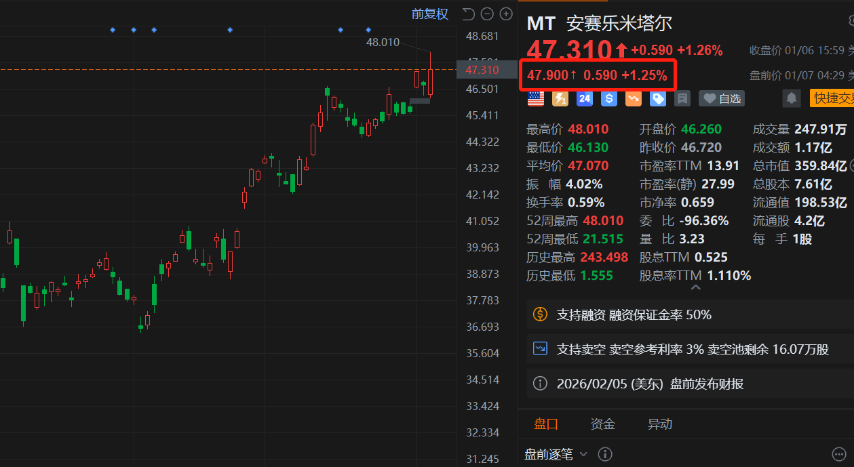854x467 pixels.
Task: Open the 2026/02/05 earnings release row
Action: click(691, 384)
